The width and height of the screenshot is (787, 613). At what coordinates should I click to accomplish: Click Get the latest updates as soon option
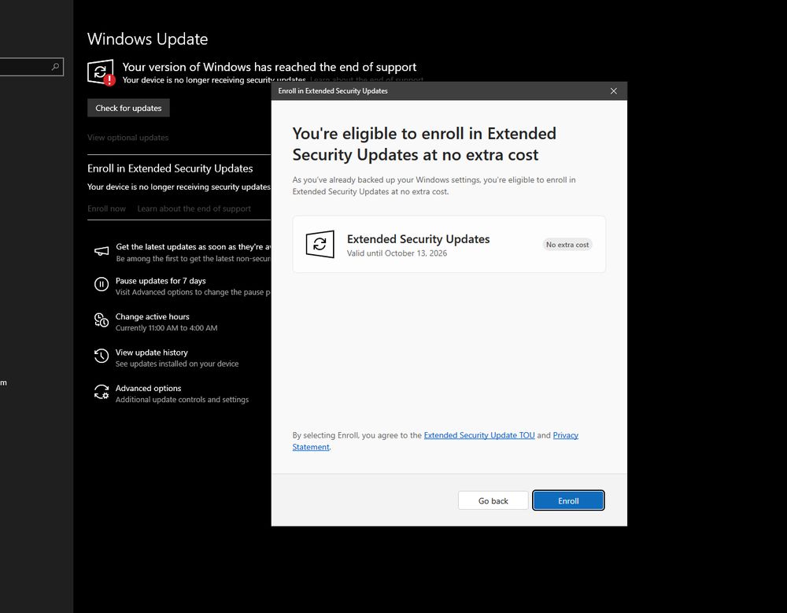tap(194, 246)
